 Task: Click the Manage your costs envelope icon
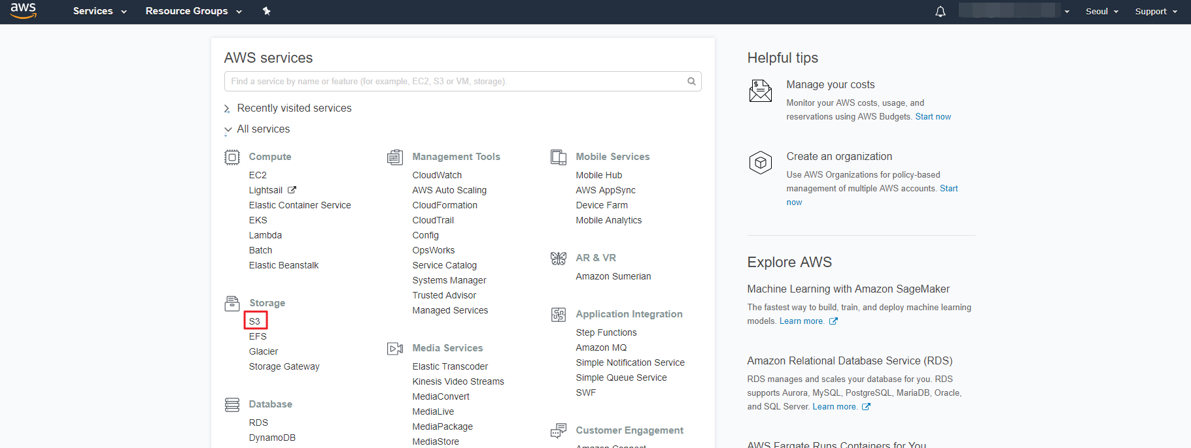(x=760, y=91)
